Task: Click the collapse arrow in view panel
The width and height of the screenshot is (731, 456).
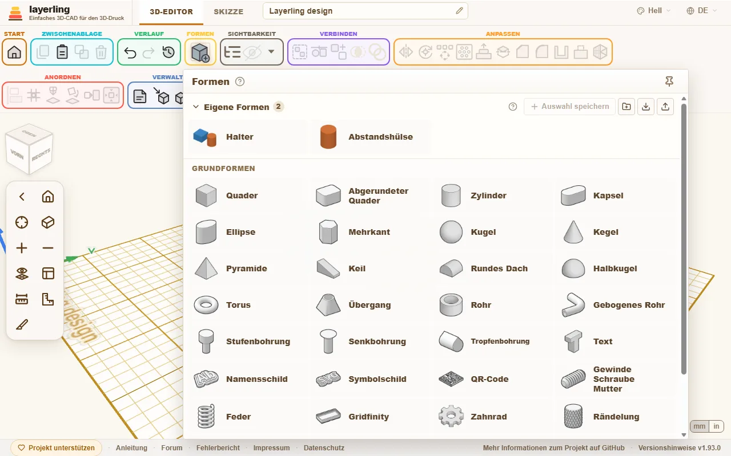Action: (x=22, y=197)
